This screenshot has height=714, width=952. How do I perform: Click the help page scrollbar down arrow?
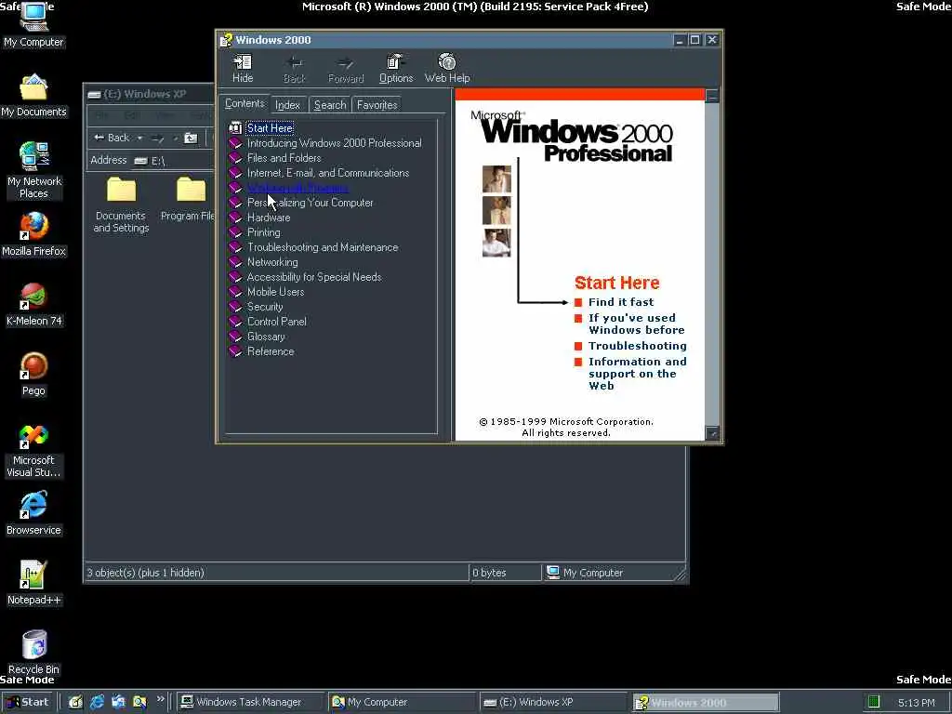click(712, 433)
